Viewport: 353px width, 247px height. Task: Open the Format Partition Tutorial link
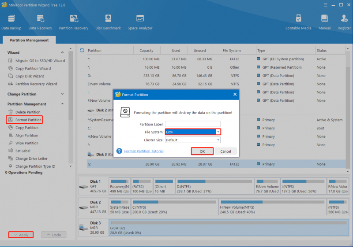point(144,151)
